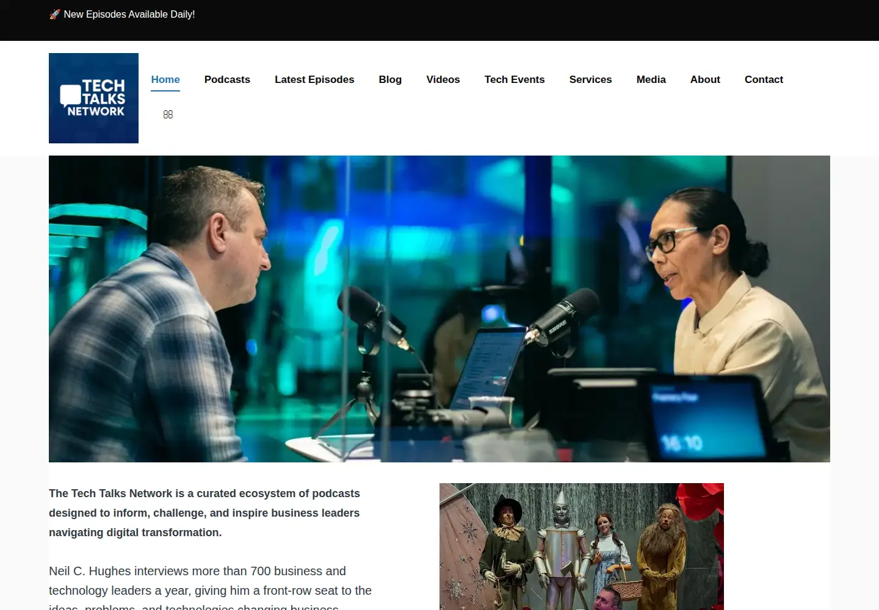Open the small grid icon below Home
The height and width of the screenshot is (610, 879).
pyautogui.click(x=168, y=114)
